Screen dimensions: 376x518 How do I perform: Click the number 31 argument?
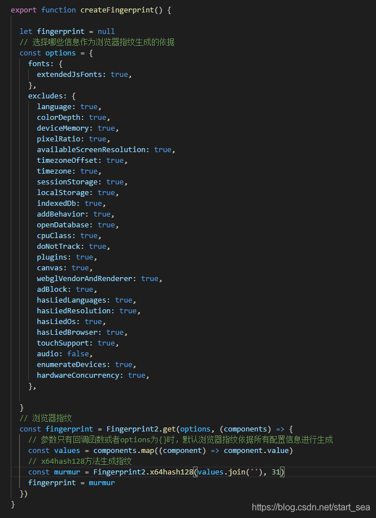pyautogui.click(x=275, y=472)
